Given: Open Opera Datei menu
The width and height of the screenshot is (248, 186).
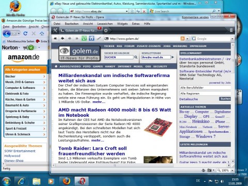Looking at the screenshot, I should [x=57, y=24].
